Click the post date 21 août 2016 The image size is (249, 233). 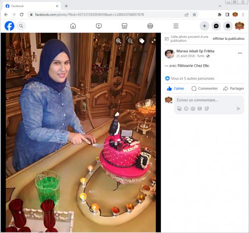coord(185,56)
